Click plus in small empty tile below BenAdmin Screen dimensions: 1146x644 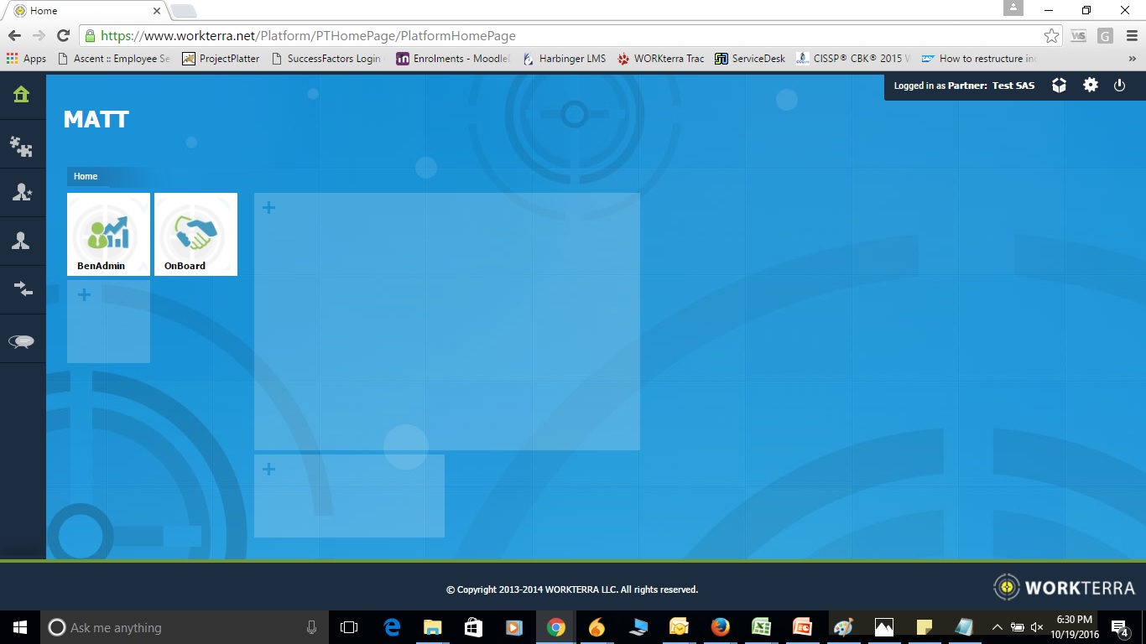(84, 294)
